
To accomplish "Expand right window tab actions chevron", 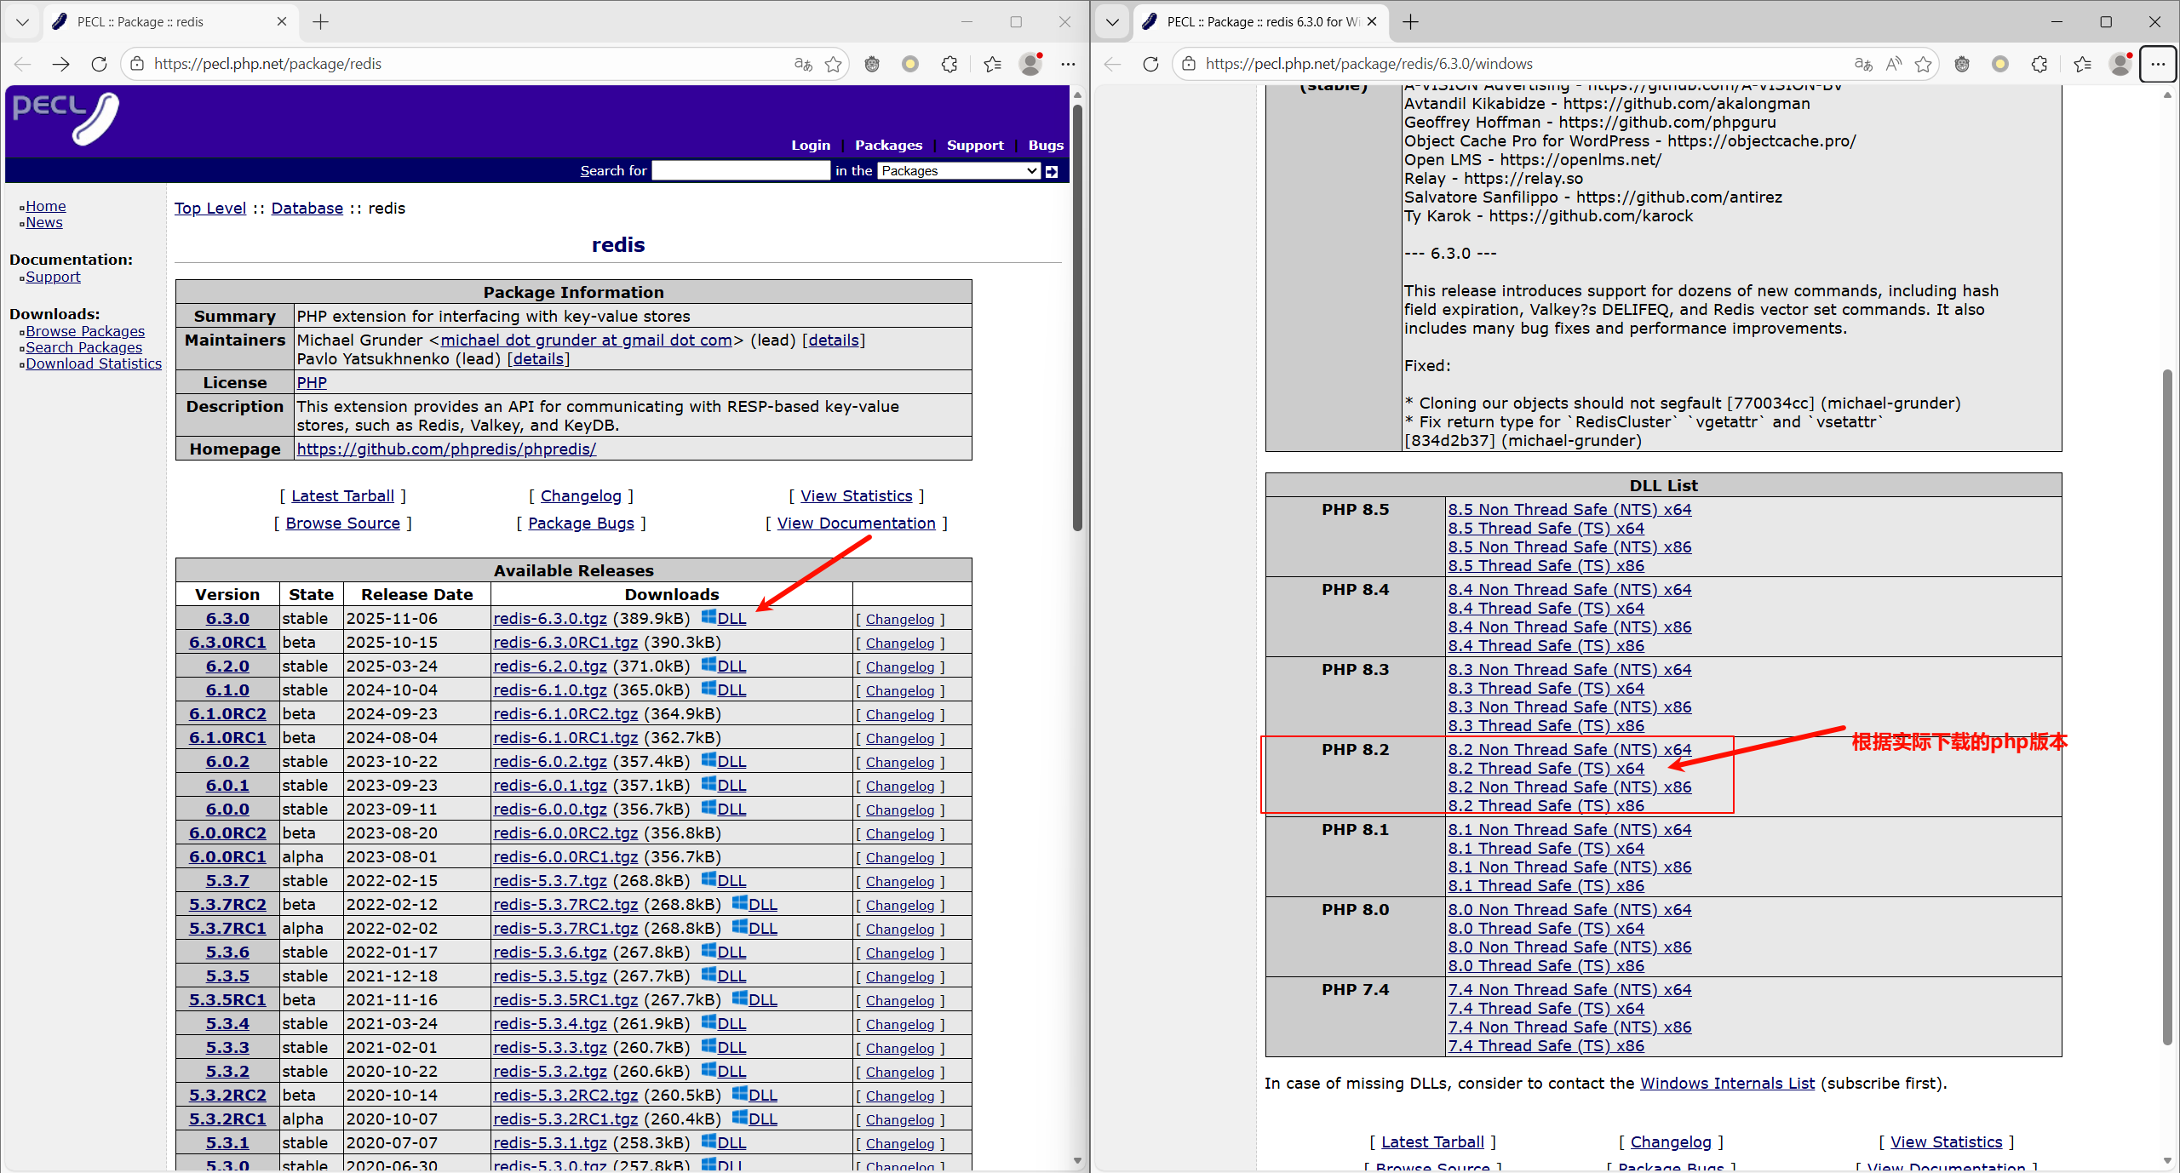I will point(1112,22).
